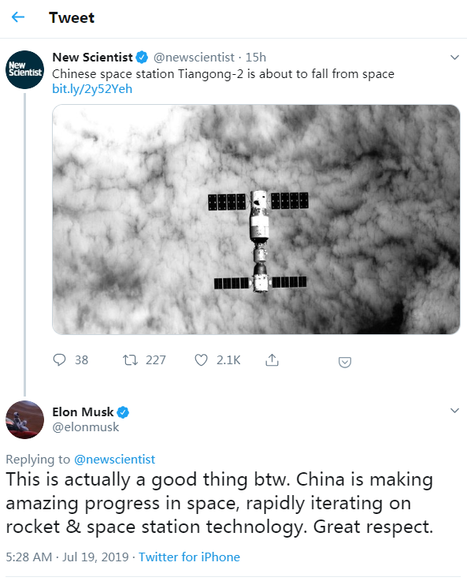The width and height of the screenshot is (467, 581).
Task: Click the Elon Musk display name
Action: point(83,412)
